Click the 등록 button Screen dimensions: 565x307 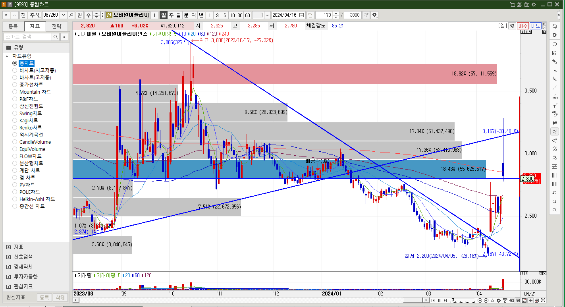tap(44, 297)
